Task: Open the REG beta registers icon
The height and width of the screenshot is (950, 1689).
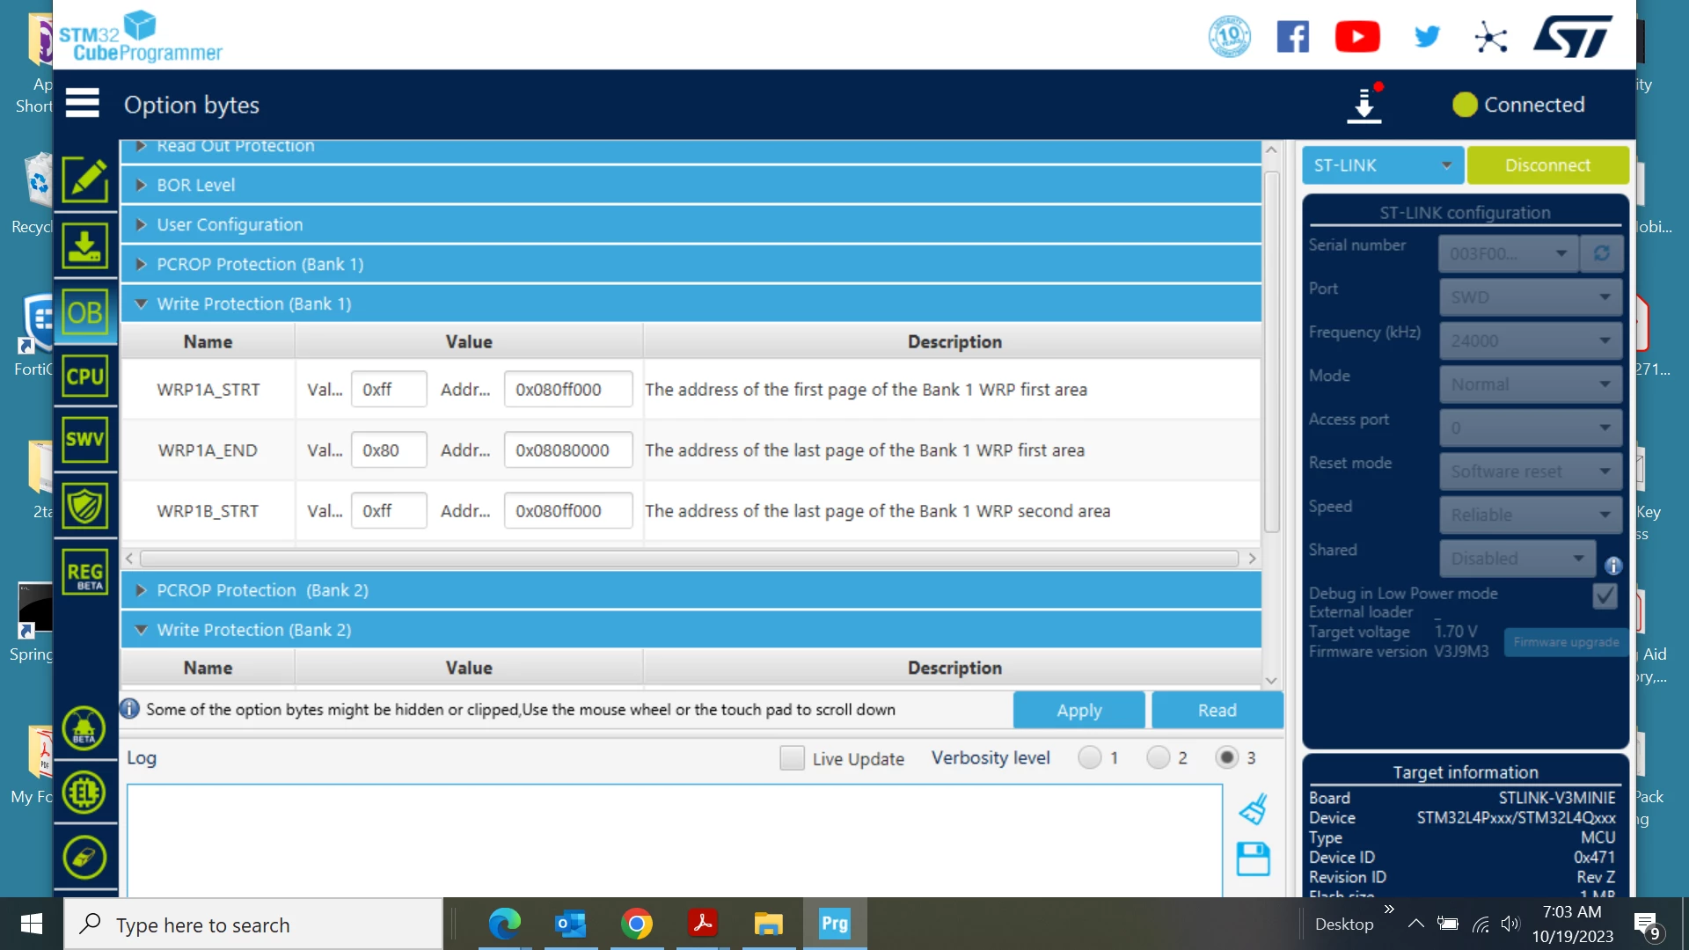Action: point(85,573)
